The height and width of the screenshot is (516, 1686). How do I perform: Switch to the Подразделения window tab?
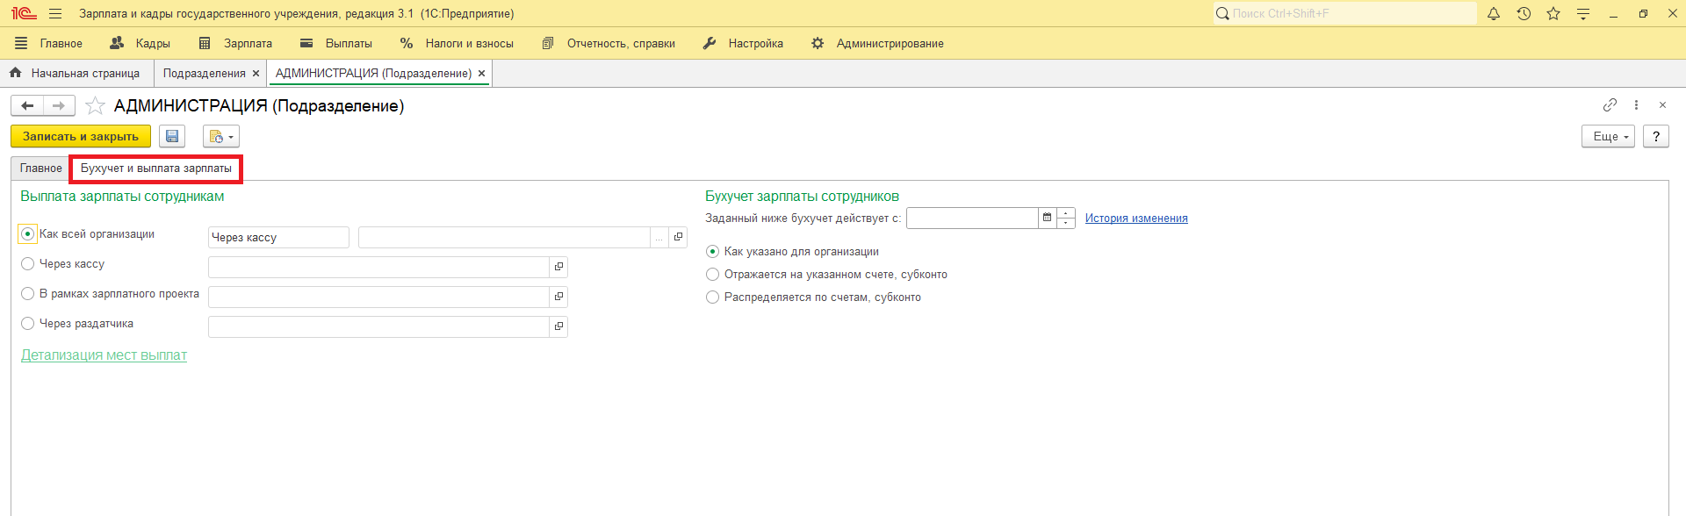point(205,74)
